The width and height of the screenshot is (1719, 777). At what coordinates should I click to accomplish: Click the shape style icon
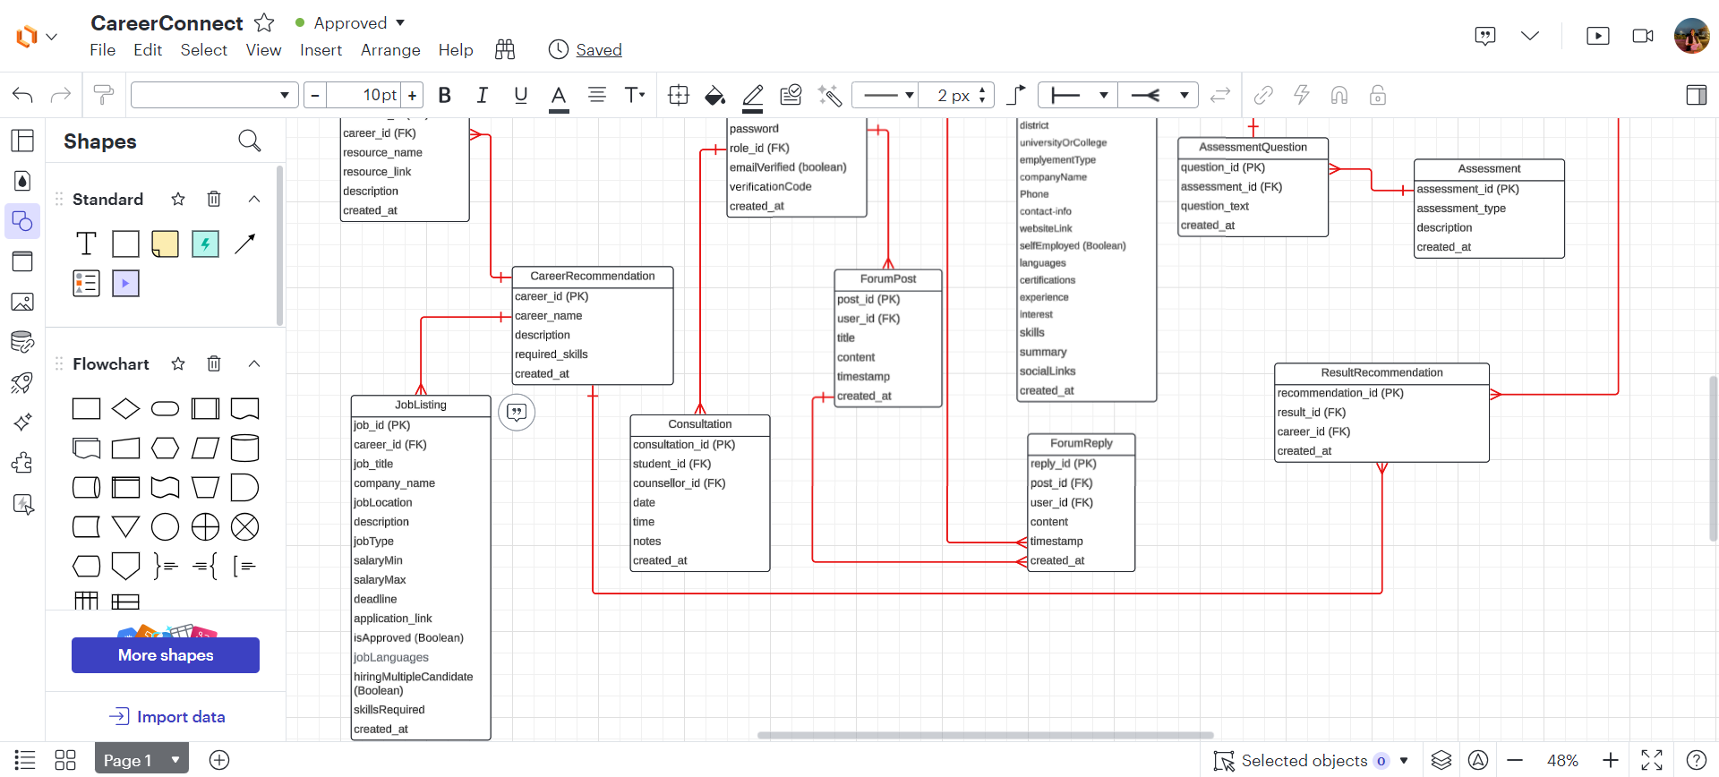[x=791, y=95]
